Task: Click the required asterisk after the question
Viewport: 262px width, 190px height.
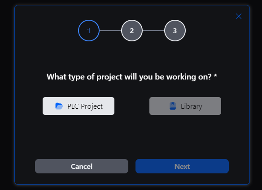Action: coord(215,75)
